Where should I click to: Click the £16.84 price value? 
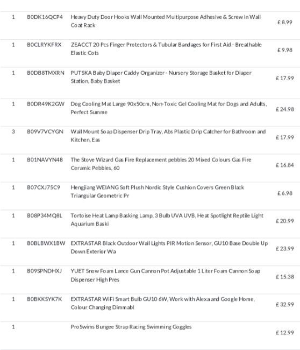tap(285, 165)
